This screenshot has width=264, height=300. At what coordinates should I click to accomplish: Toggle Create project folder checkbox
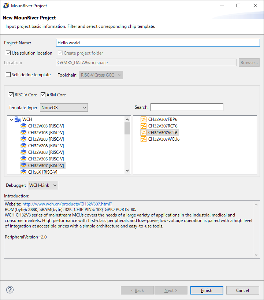60,53
